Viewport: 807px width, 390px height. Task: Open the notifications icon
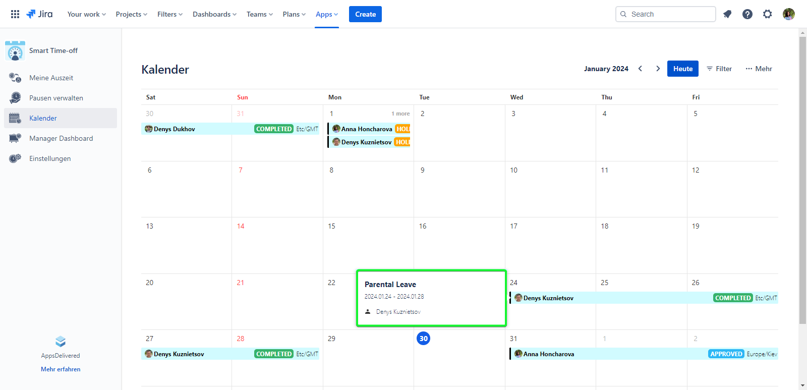[x=727, y=14]
